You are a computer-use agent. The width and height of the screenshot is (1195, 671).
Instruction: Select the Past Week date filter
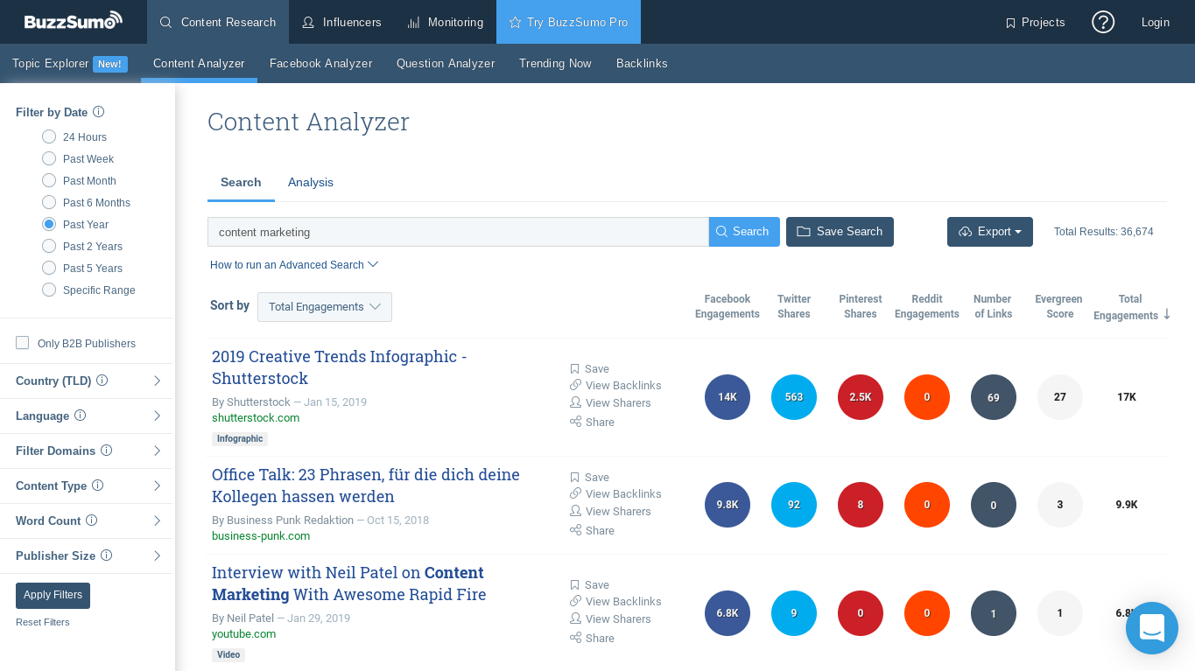pyautogui.click(x=49, y=158)
